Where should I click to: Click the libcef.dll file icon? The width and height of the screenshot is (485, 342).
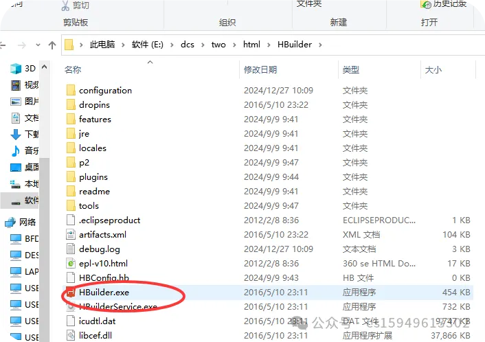[x=71, y=336]
